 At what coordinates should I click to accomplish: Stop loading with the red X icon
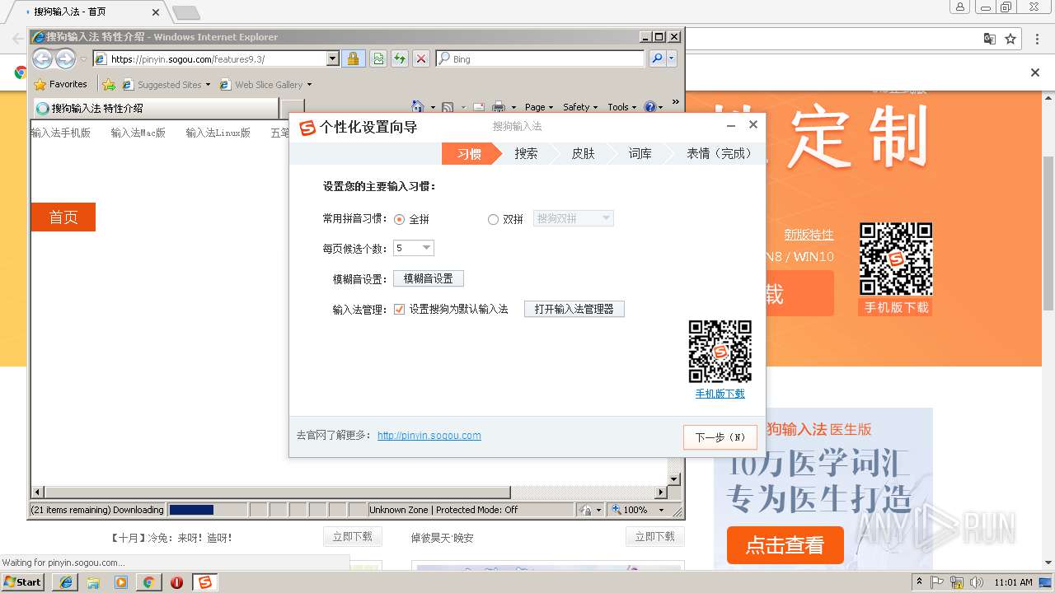(x=421, y=58)
